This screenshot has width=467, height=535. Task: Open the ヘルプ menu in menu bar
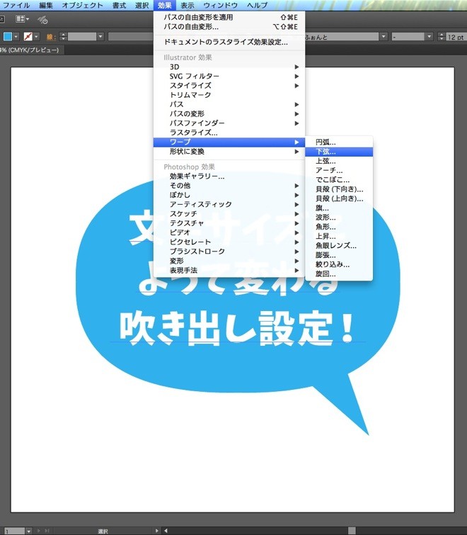point(257,5)
